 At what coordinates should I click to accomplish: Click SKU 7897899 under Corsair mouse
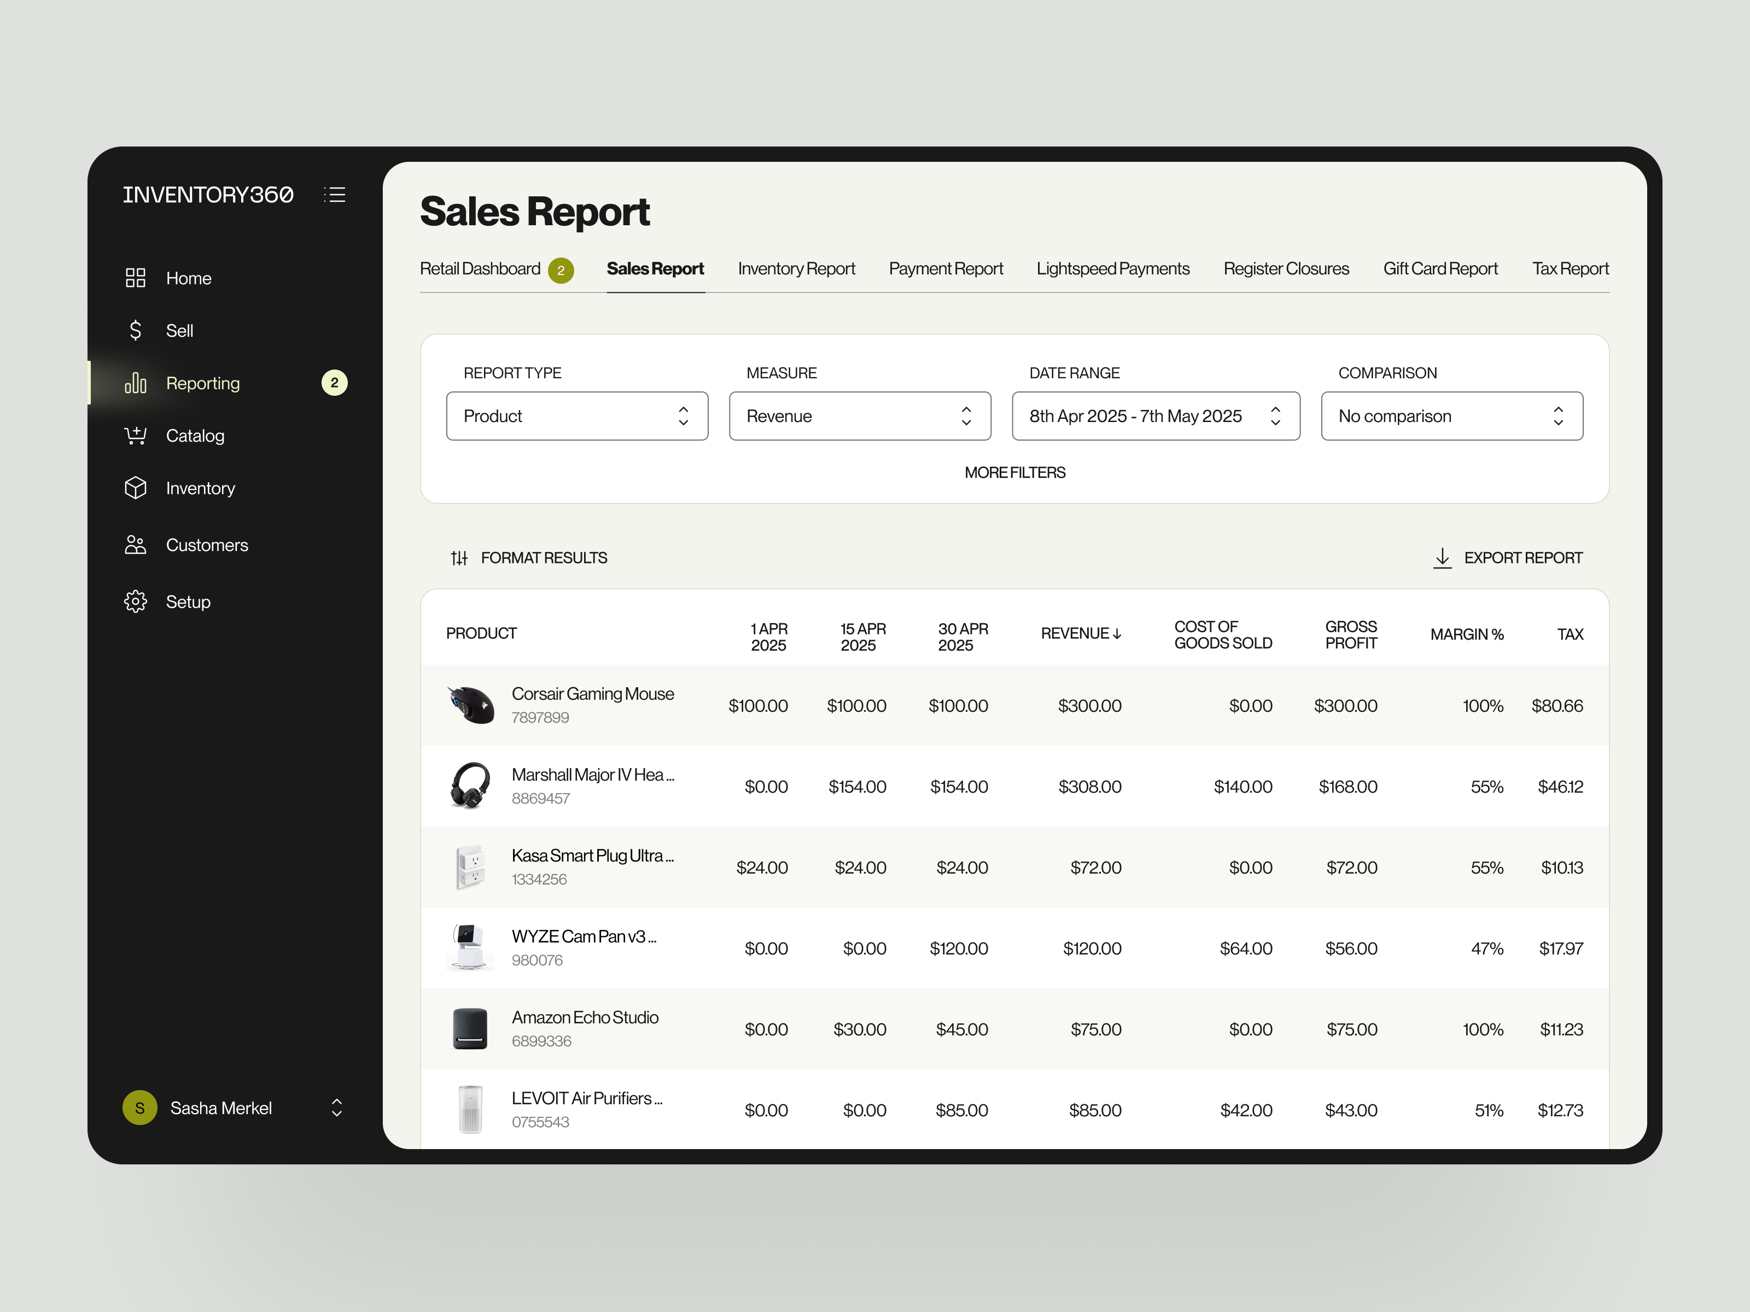540,717
